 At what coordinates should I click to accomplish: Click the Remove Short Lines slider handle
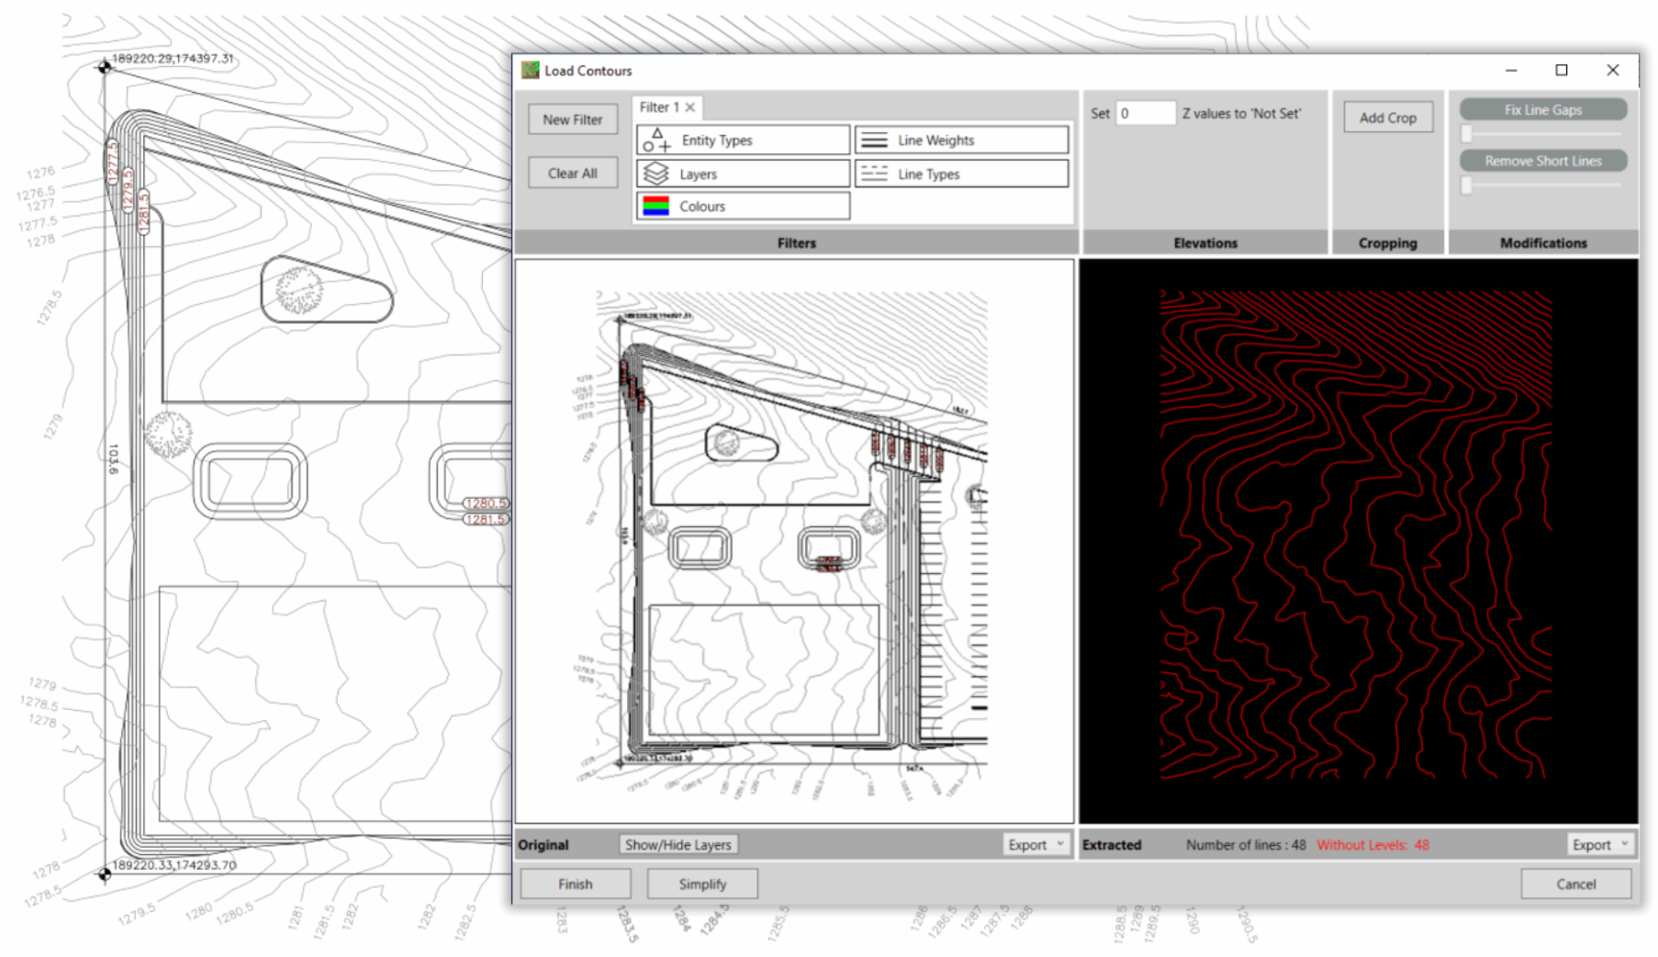pos(1466,186)
